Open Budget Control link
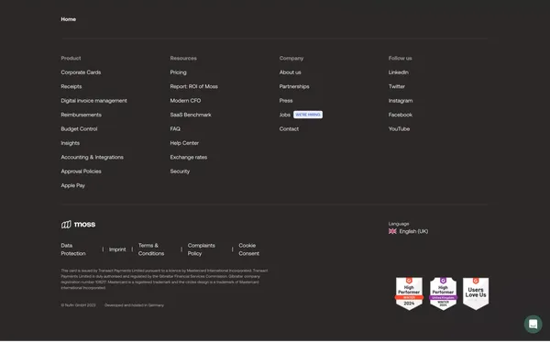This screenshot has height=343, width=550. (79, 128)
